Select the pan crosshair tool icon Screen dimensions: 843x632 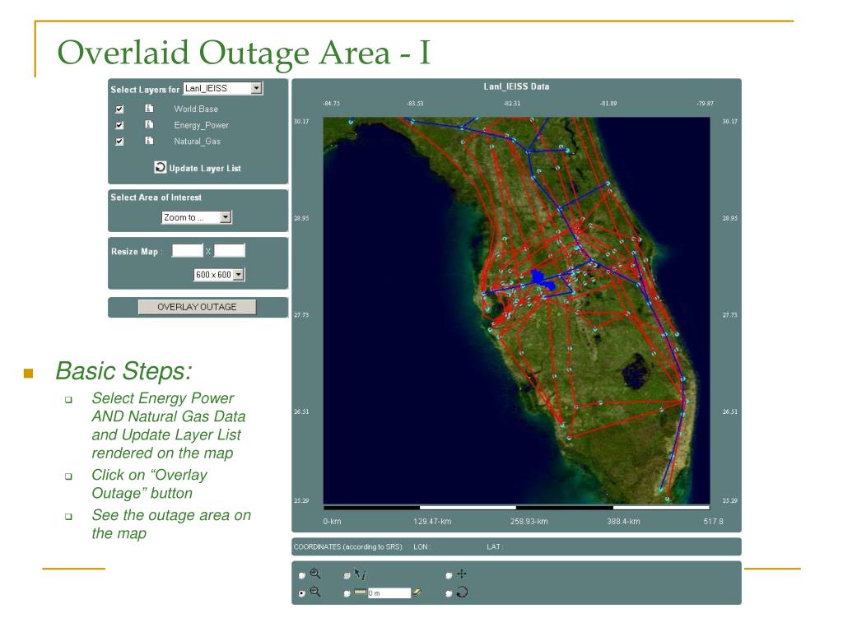pos(461,574)
